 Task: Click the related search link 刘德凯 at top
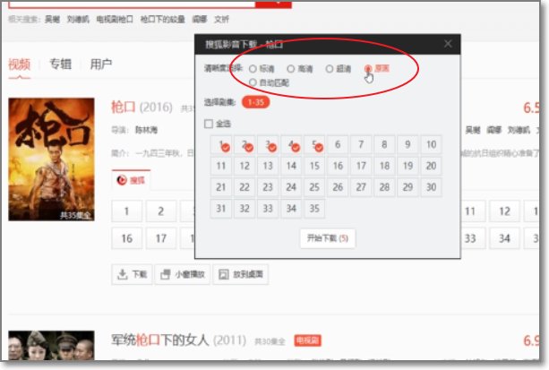pyautogui.click(x=78, y=20)
